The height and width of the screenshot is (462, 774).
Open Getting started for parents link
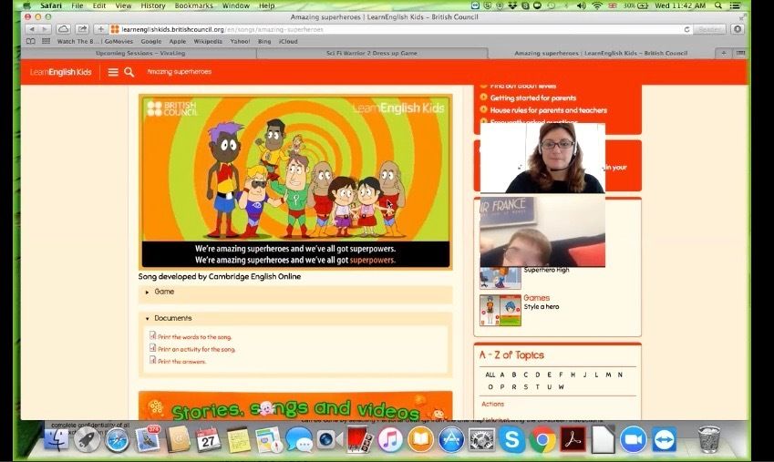coord(533,98)
